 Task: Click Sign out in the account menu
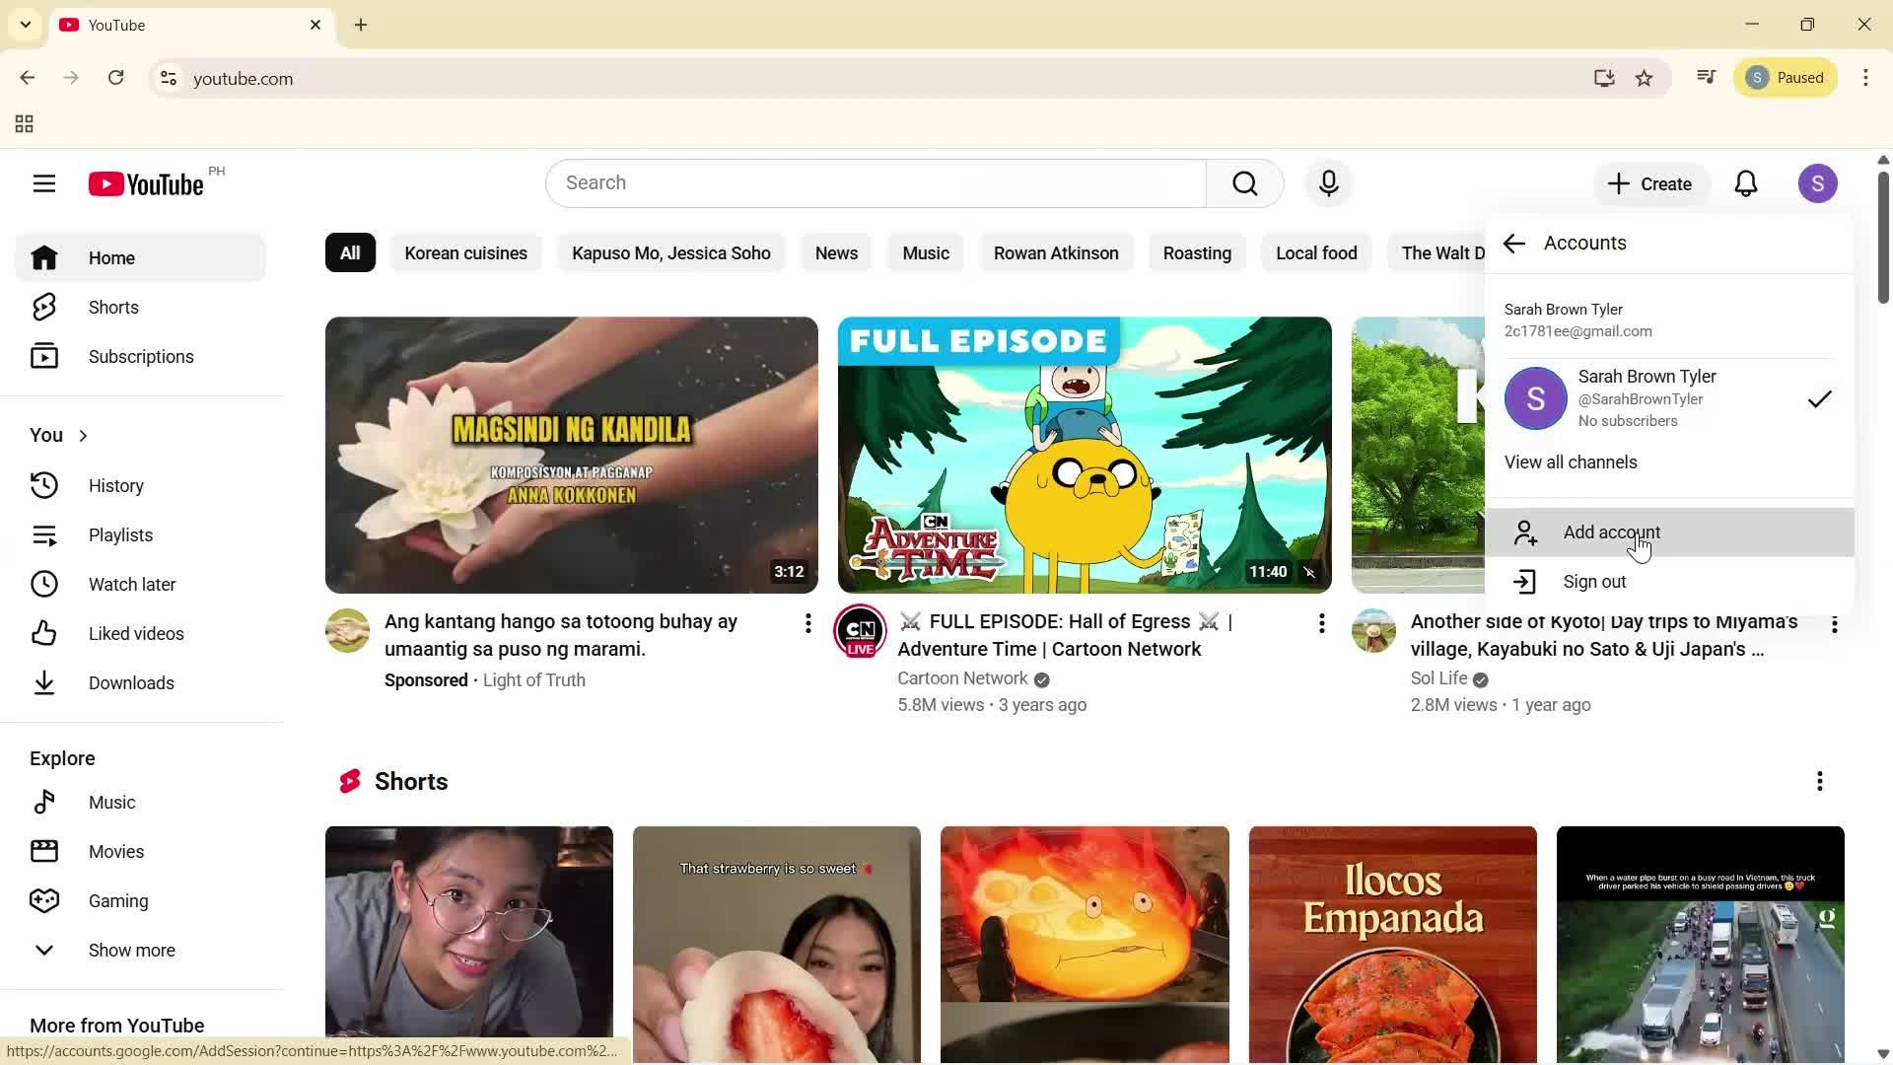pyautogui.click(x=1593, y=582)
